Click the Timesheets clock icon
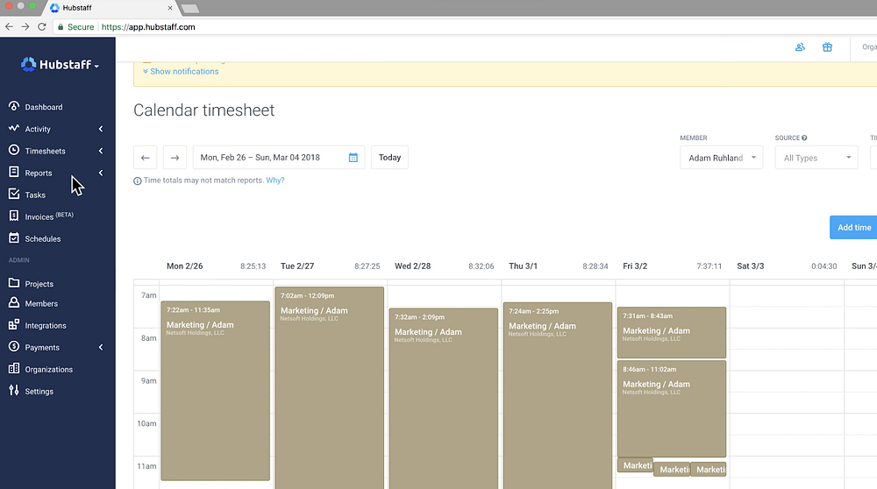 point(14,150)
